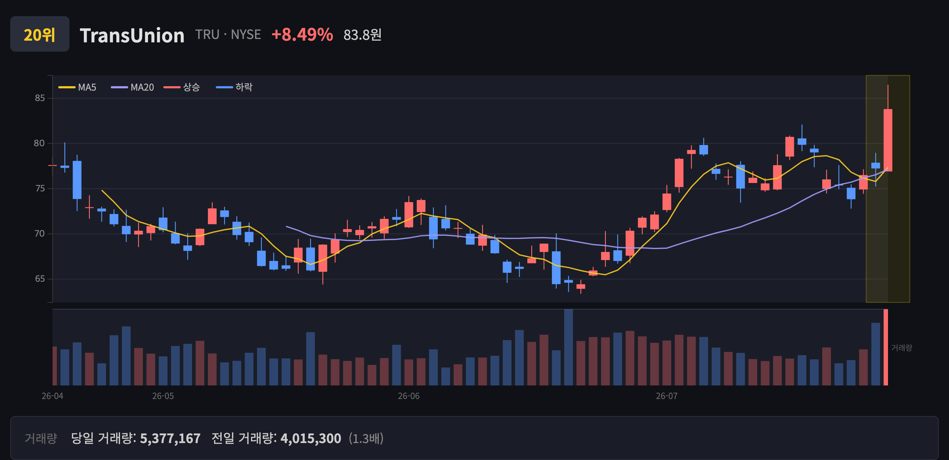Viewport: 949px width, 460px height.
Task: Click the 85 price axis label
Action: (40, 98)
